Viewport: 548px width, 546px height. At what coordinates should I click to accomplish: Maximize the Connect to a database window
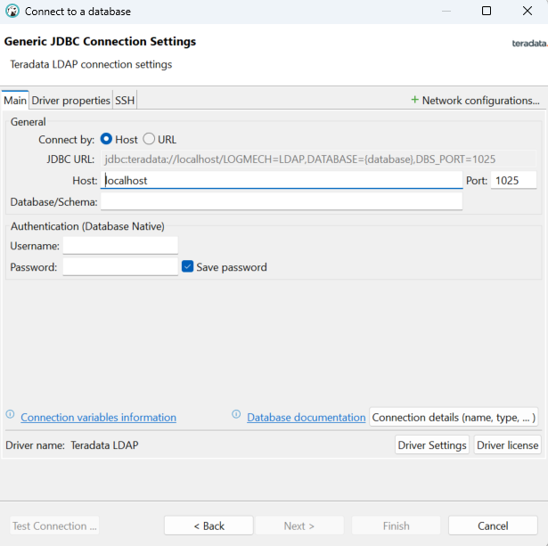[x=487, y=12]
